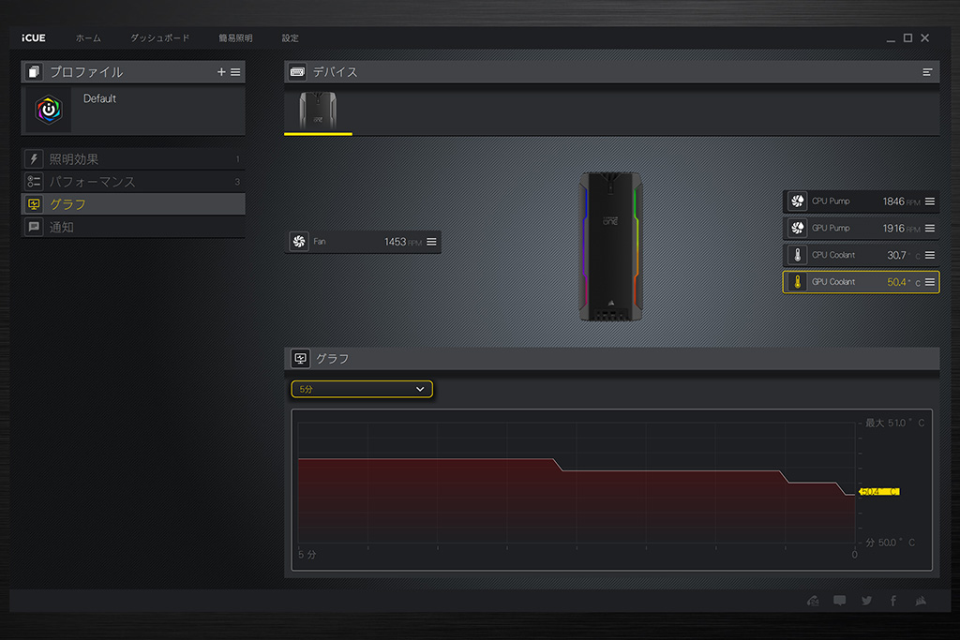Open パフォーマンス section

[133, 182]
